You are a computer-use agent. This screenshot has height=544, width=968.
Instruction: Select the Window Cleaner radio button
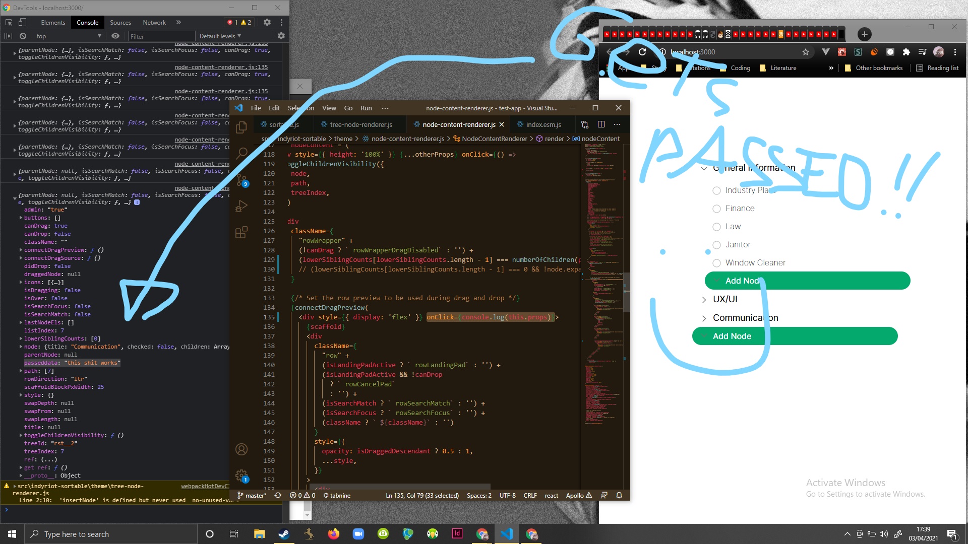(716, 263)
